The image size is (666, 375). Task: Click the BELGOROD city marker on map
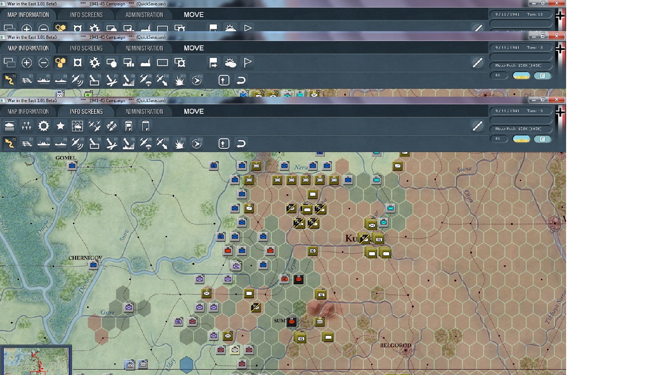tap(406, 350)
